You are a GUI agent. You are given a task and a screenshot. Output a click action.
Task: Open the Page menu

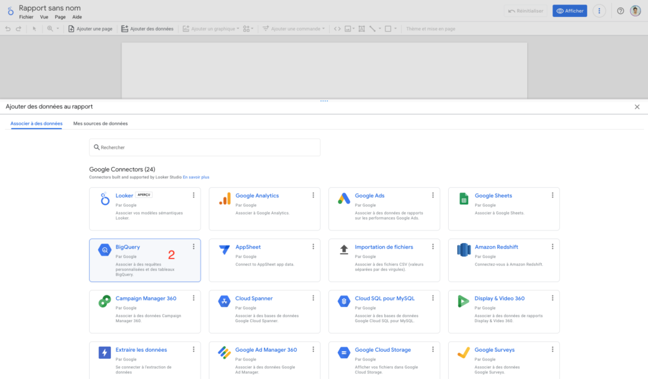click(x=60, y=17)
